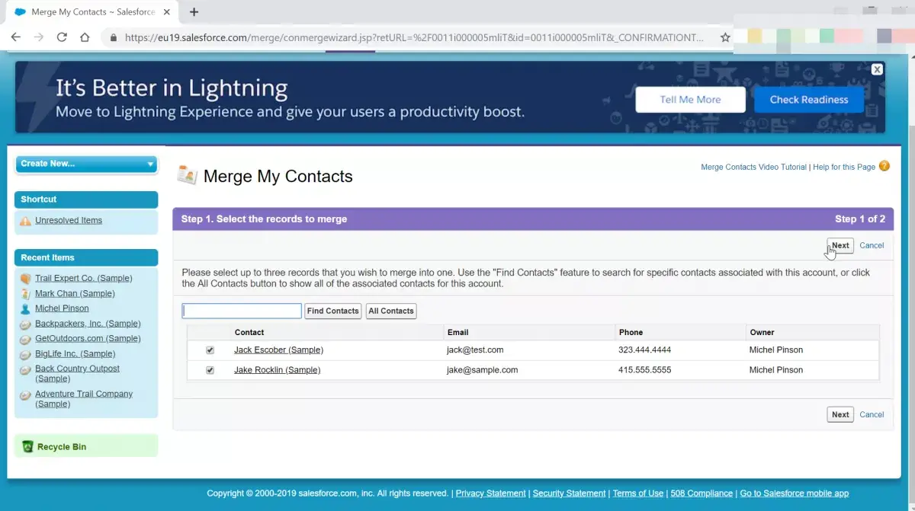
Task: Open Go to Salesforce mobile app link
Action: (794, 493)
